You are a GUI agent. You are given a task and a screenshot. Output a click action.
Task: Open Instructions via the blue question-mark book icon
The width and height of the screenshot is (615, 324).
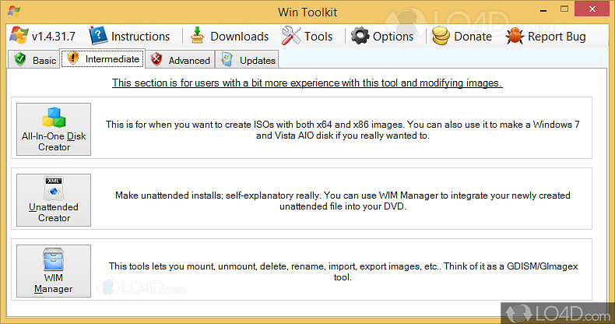point(98,36)
